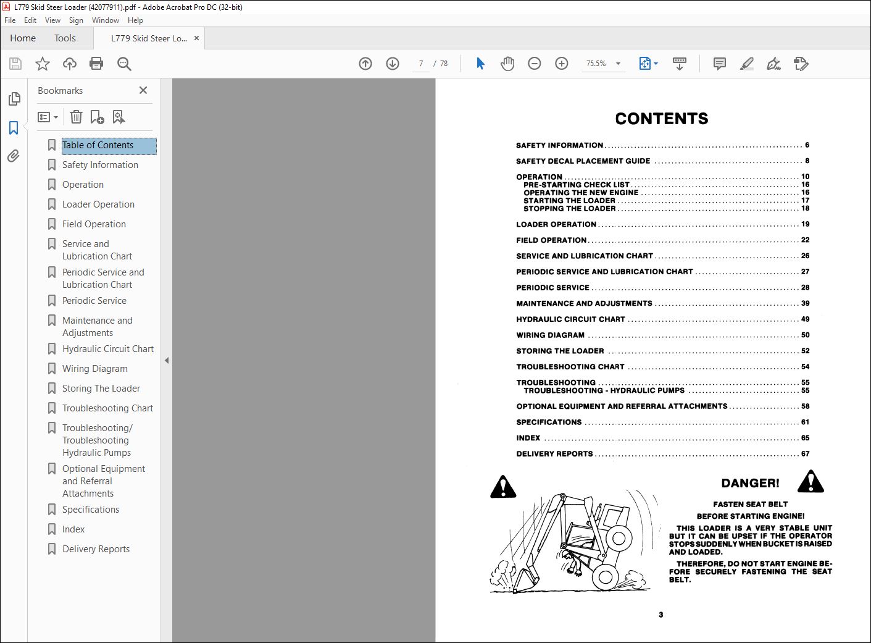
Task: Click WIRING DIAGRAM contents entry on page
Action: [x=550, y=335]
